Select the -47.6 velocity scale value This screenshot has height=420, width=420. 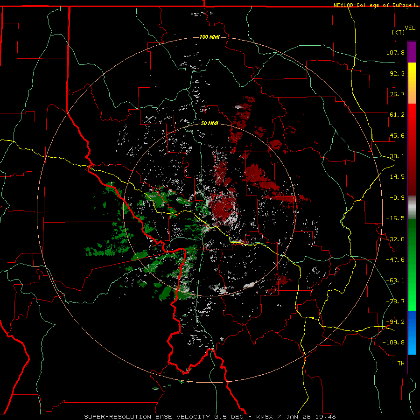coord(395,260)
